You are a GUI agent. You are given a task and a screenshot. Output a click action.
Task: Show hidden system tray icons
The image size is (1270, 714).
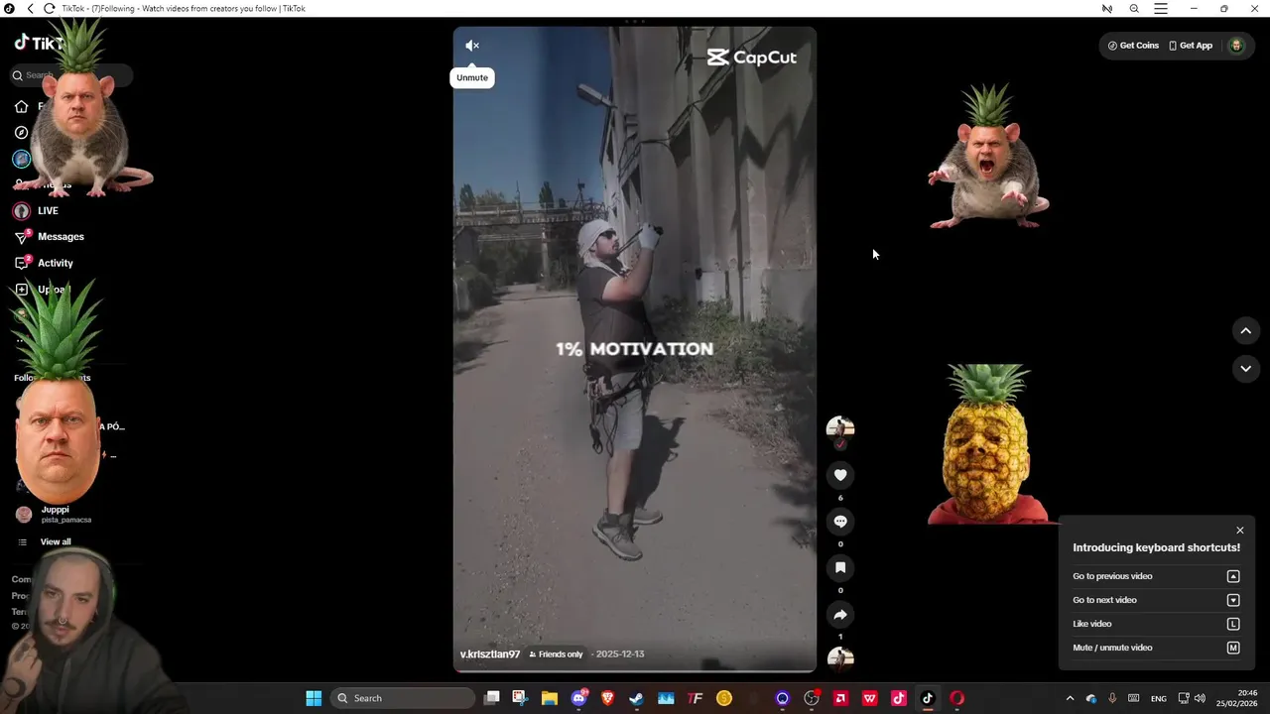(1070, 698)
